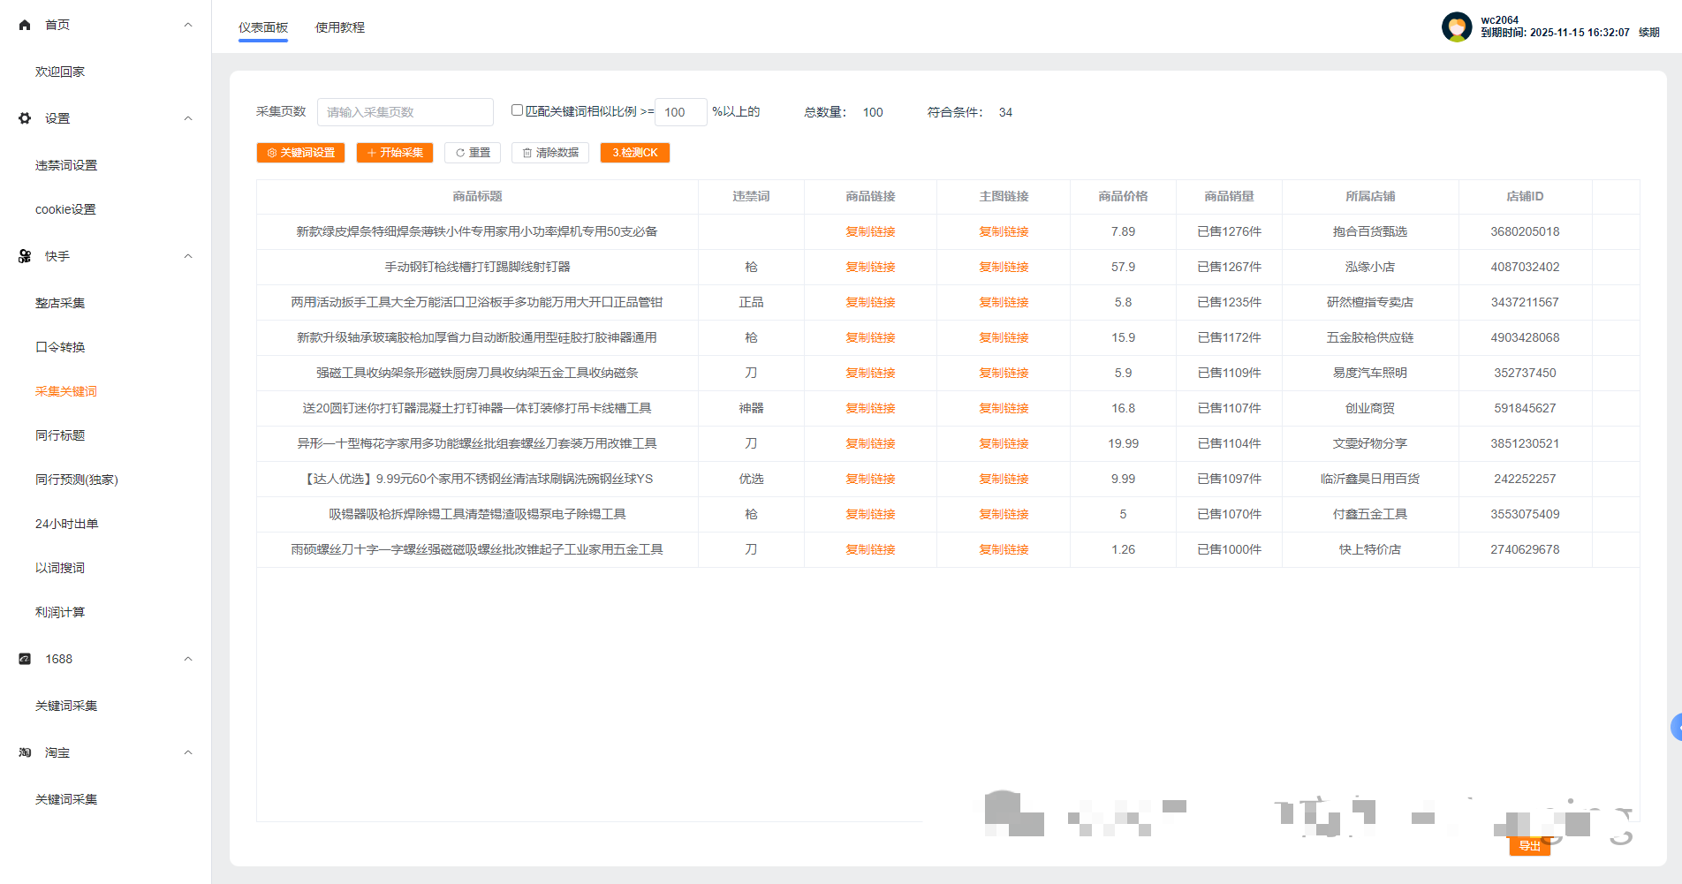Switch to the 使用教程 tab
This screenshot has width=1682, height=884.
coord(339,27)
